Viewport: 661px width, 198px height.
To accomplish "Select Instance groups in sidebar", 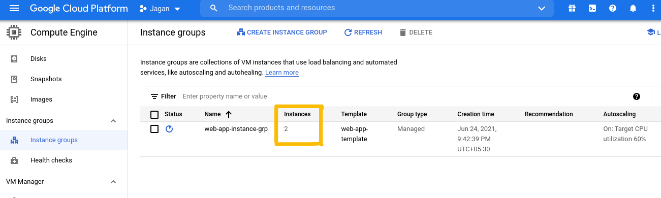I will pos(54,140).
